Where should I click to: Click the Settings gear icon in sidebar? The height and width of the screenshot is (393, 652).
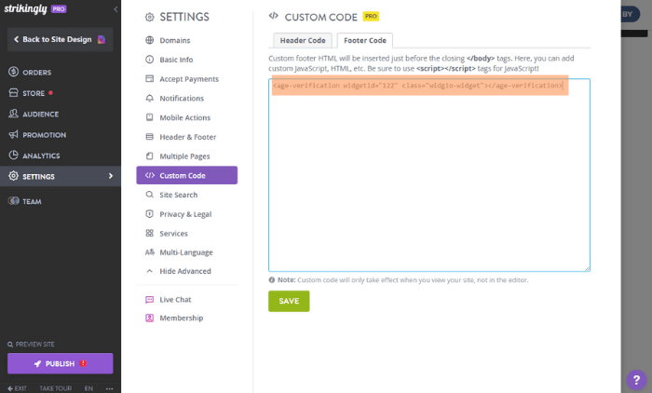[x=13, y=176]
